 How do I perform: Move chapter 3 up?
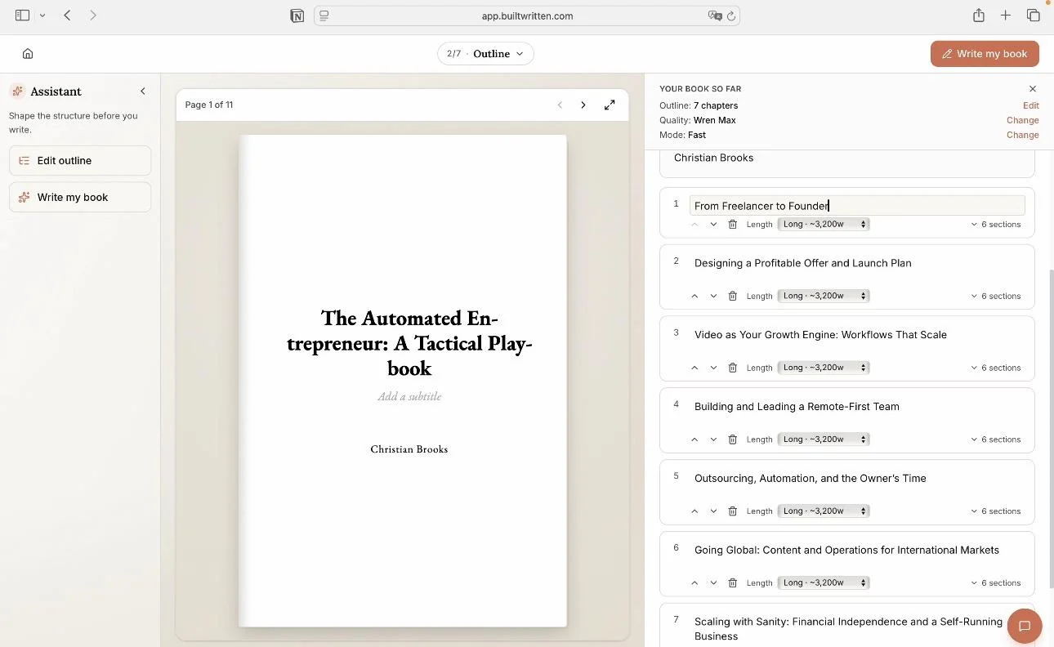[x=694, y=368]
